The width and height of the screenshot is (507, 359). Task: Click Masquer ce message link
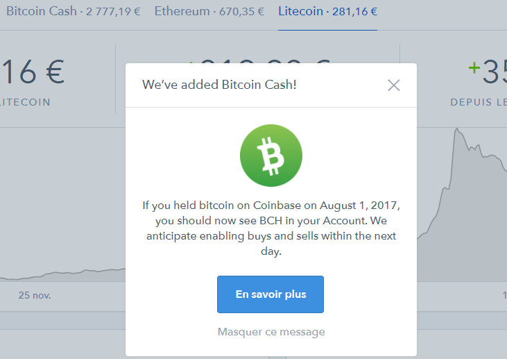point(271,332)
